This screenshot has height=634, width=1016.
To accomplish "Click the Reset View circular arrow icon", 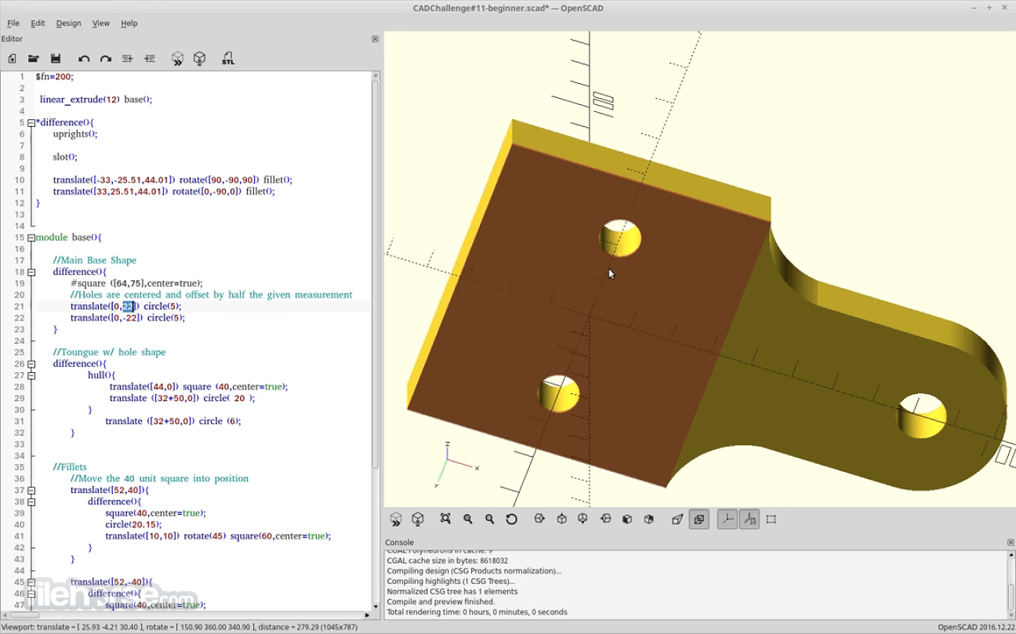I will pos(512,519).
